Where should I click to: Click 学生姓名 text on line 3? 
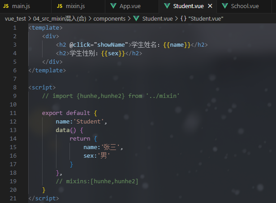pos(144,45)
